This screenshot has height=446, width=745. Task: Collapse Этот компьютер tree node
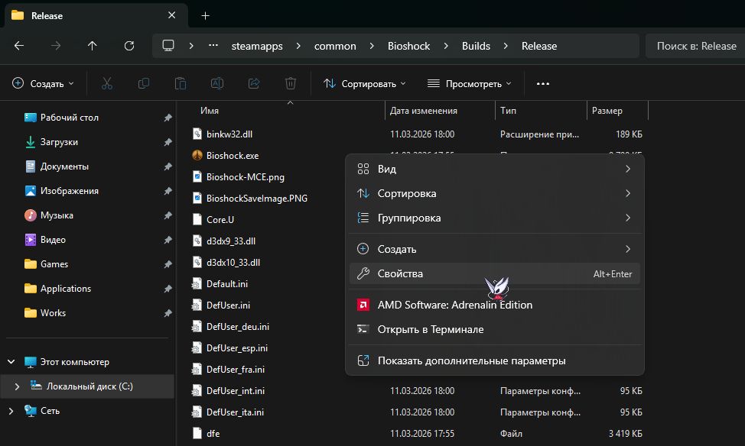pos(11,361)
